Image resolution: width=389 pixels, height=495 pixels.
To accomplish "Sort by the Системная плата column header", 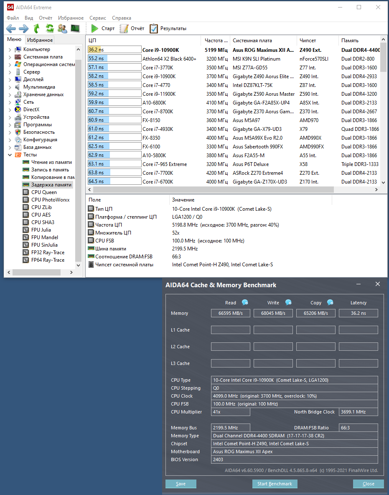I will tap(263, 41).
